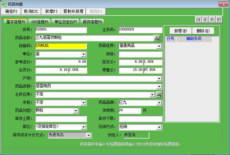This screenshot has width=230, height=155.
Task: Click the 会员价 percentage field 2.00%
Action: pyautogui.click(x=78, y=70)
